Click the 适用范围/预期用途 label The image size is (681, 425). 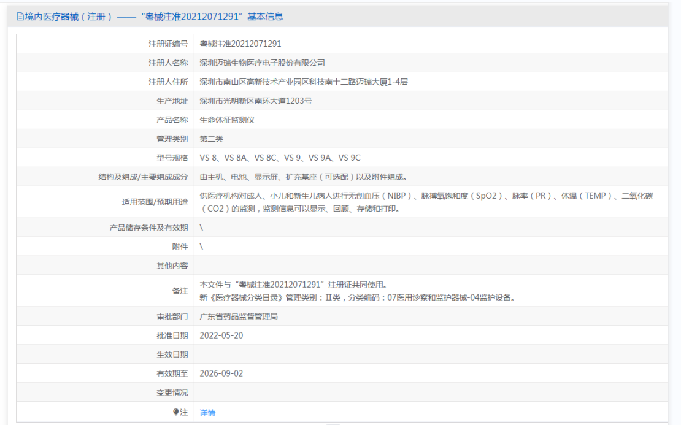tap(155, 202)
